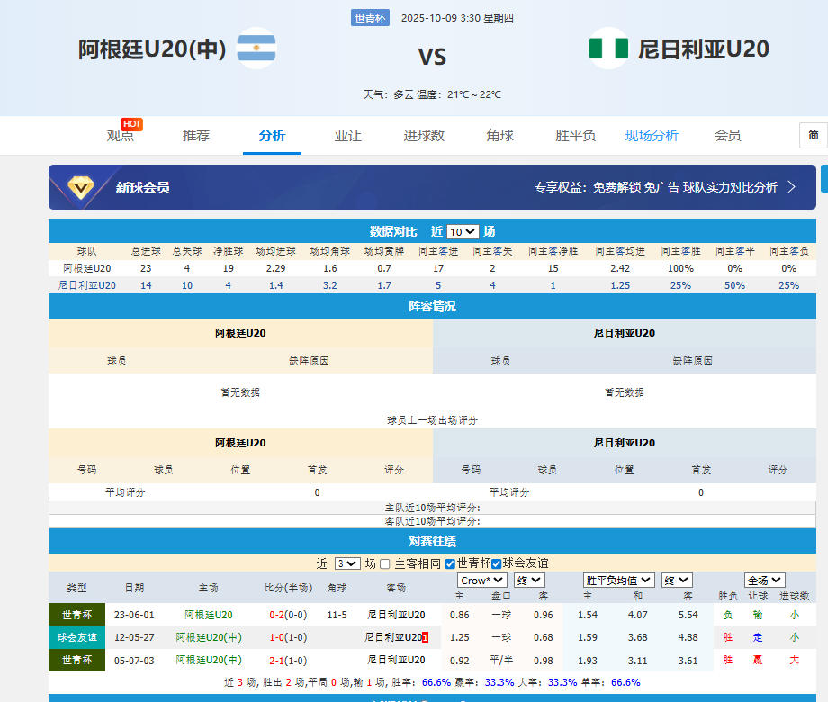
Task: Click the red HOT badge above 观点
Action: 132,124
